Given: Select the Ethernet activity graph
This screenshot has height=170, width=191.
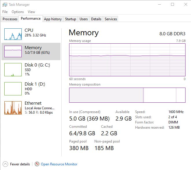Looking at the screenshot, I should coord(13,108).
